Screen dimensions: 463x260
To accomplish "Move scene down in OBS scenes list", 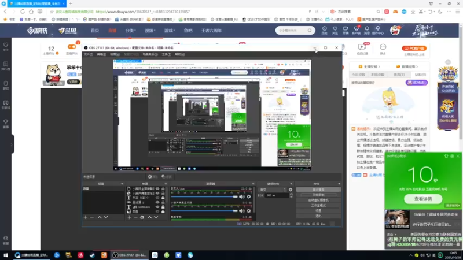I will (106, 217).
